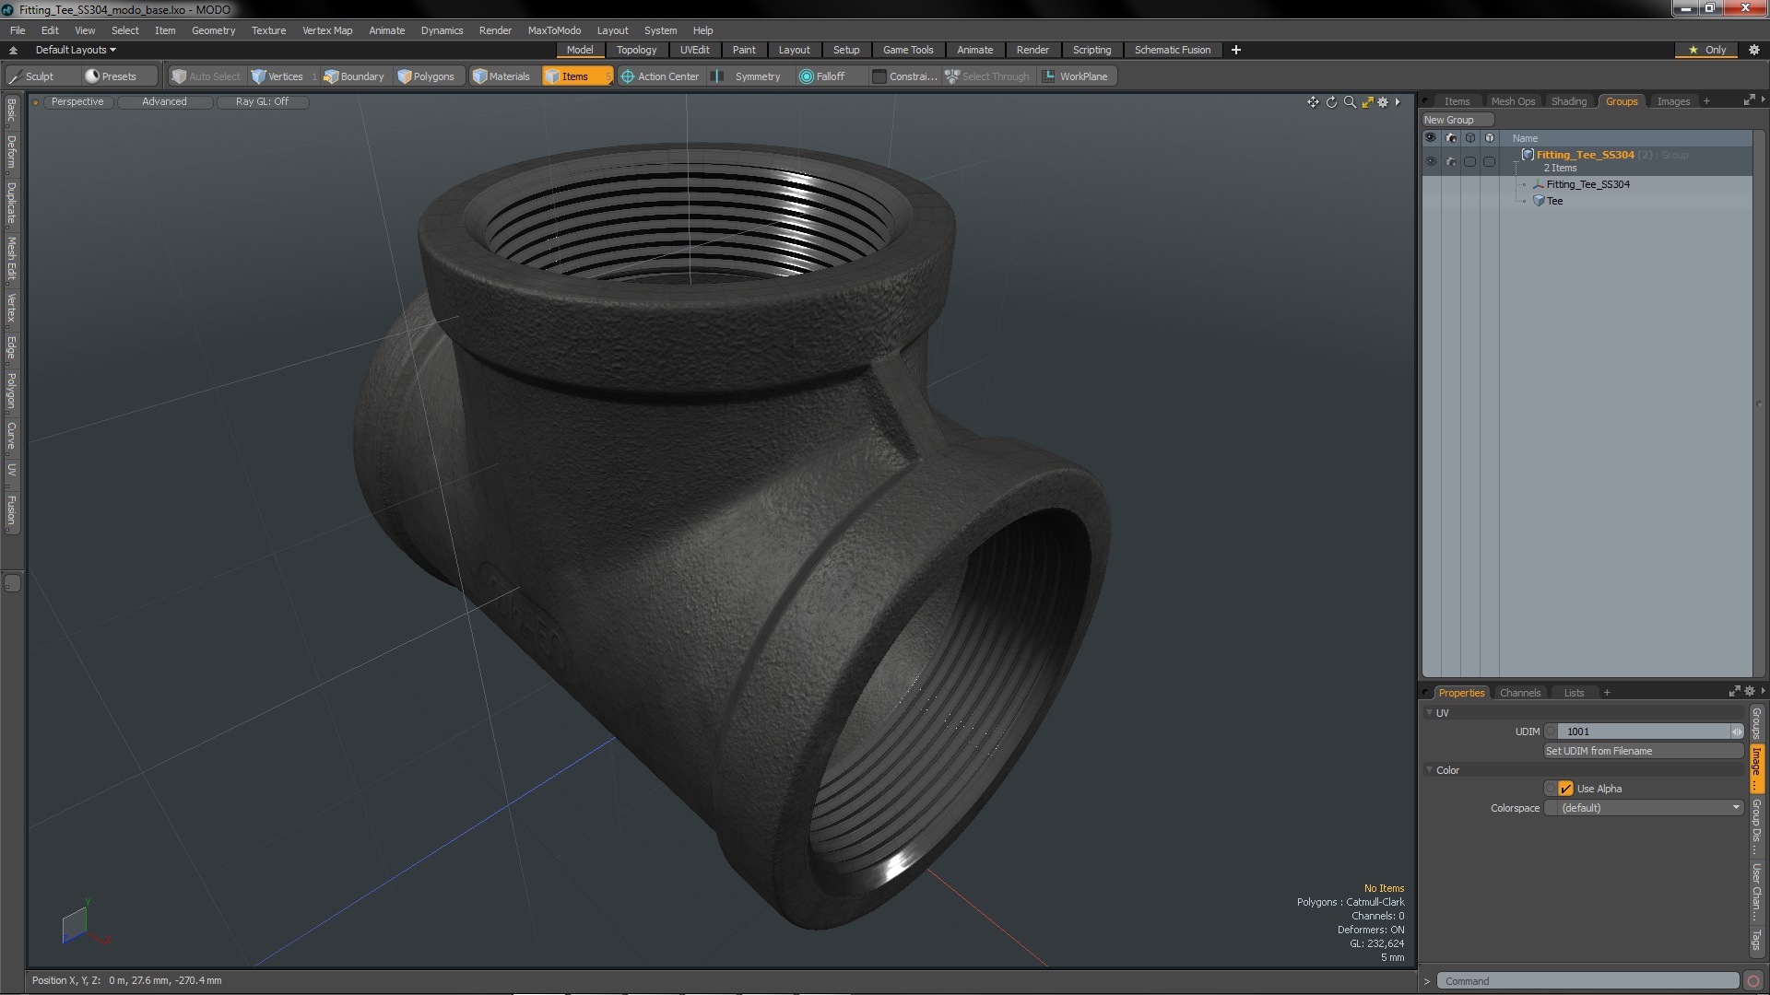The width and height of the screenshot is (1770, 995).
Task: Toggle first cube checkbox for Fitting_Tee_SS304 group
Action: pos(1470,161)
